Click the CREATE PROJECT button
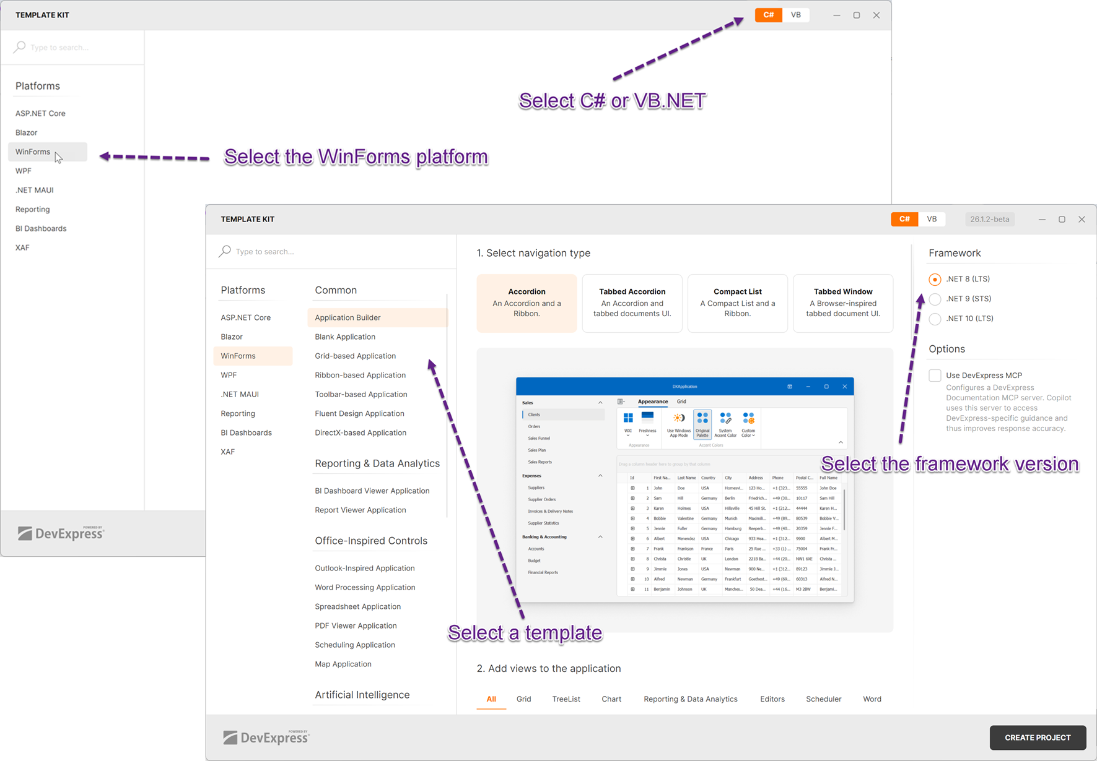 (1038, 737)
